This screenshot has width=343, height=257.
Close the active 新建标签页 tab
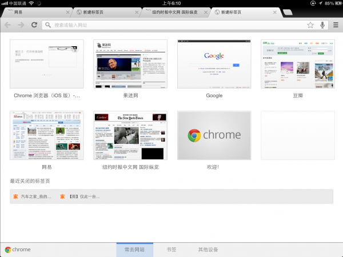275,13
